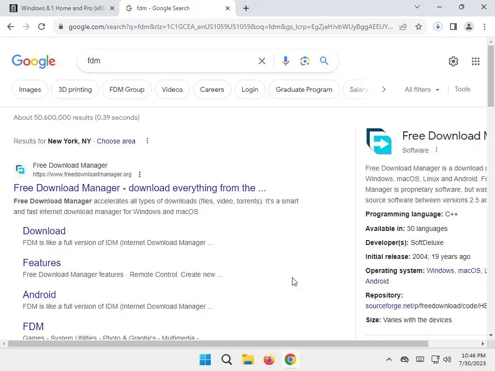The image size is (495, 371).
Task: Click Free Download Manager panel logo
Action: tap(379, 141)
